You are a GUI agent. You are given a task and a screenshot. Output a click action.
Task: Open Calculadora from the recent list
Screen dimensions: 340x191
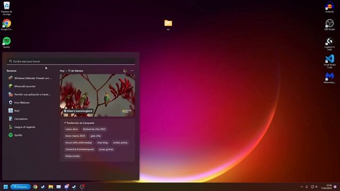coord(30,119)
